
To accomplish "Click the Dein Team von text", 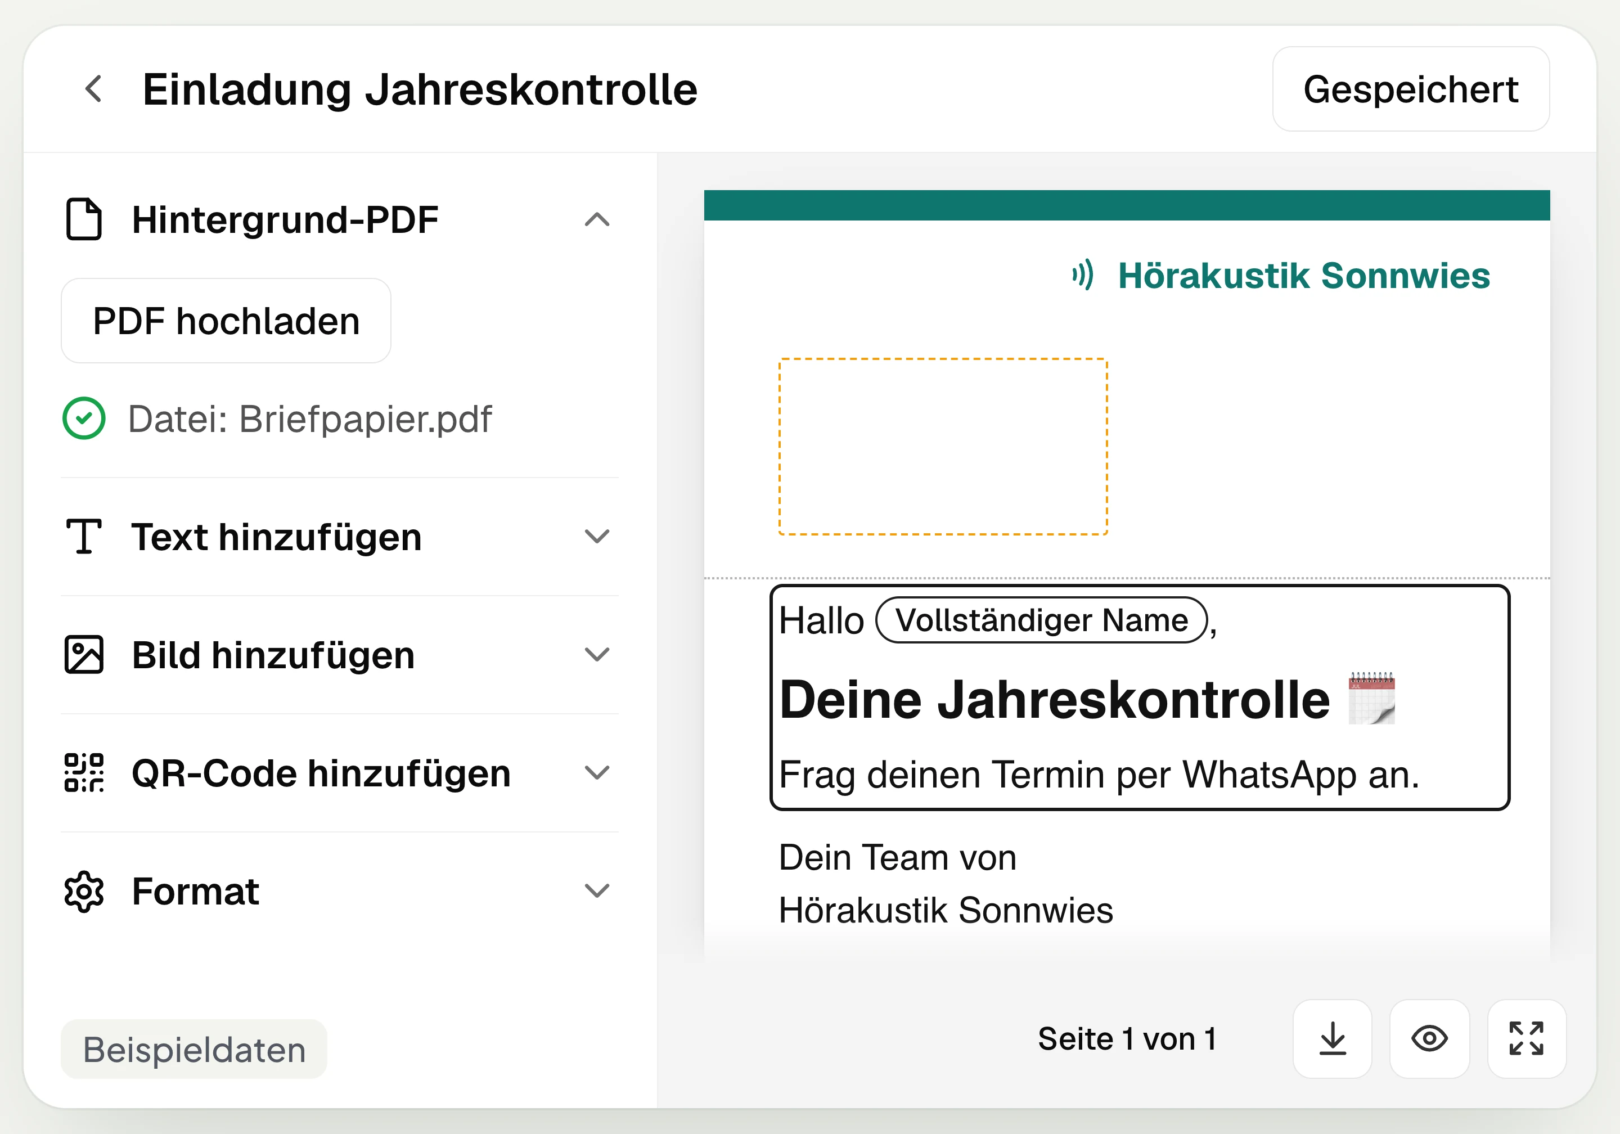I will pos(898,858).
